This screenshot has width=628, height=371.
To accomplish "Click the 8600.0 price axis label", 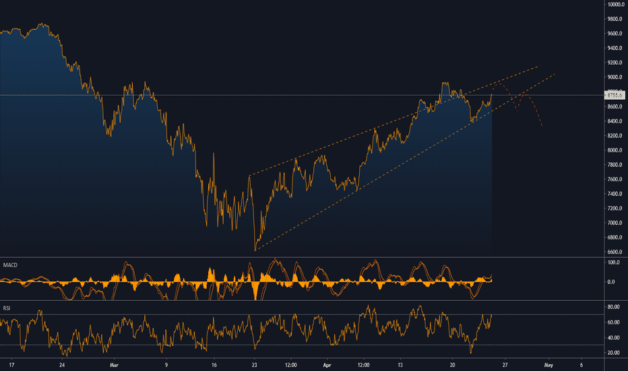I will [615, 107].
